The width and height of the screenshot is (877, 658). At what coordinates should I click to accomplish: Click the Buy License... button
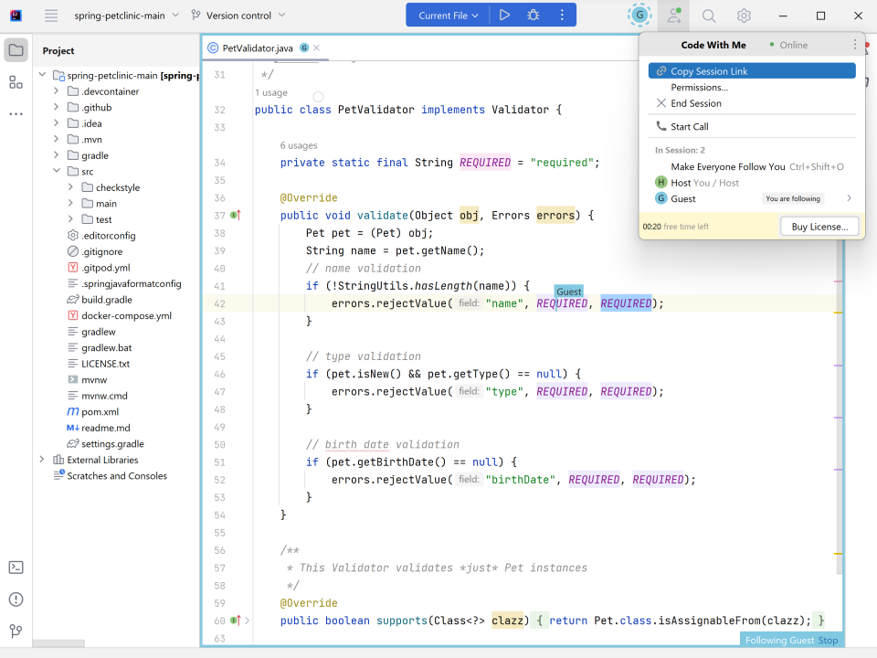(x=819, y=227)
